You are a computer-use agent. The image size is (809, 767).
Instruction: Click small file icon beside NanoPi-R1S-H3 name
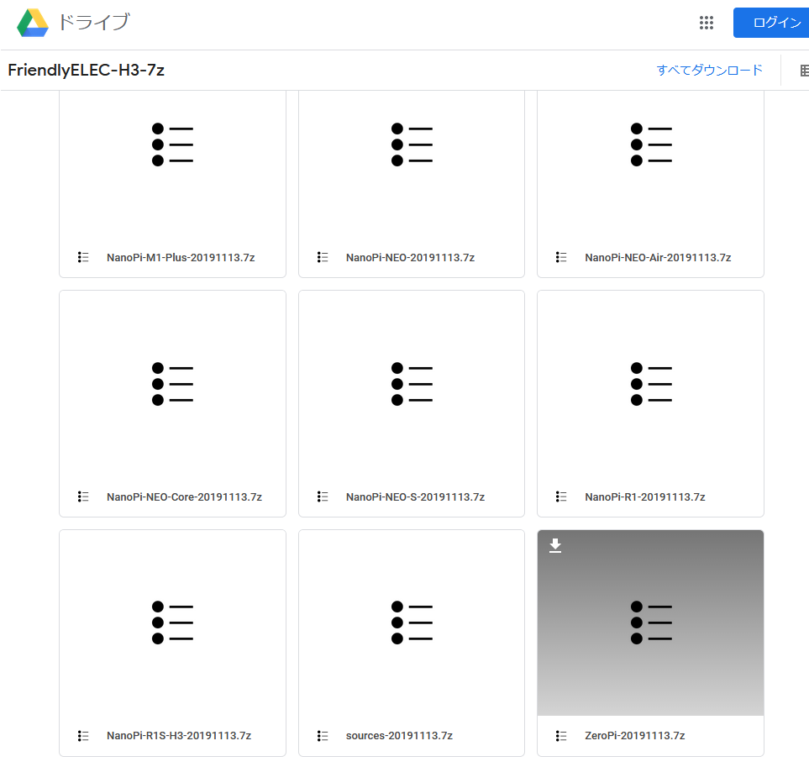point(83,736)
